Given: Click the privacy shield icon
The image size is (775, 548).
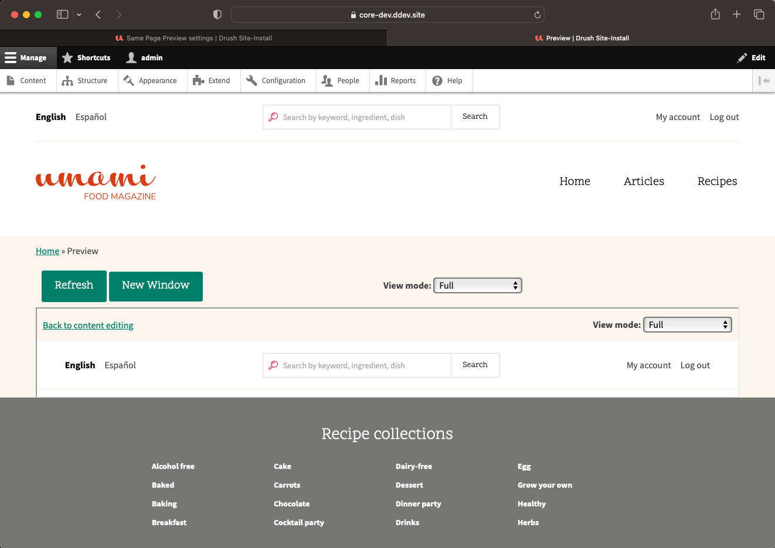Looking at the screenshot, I should [217, 15].
